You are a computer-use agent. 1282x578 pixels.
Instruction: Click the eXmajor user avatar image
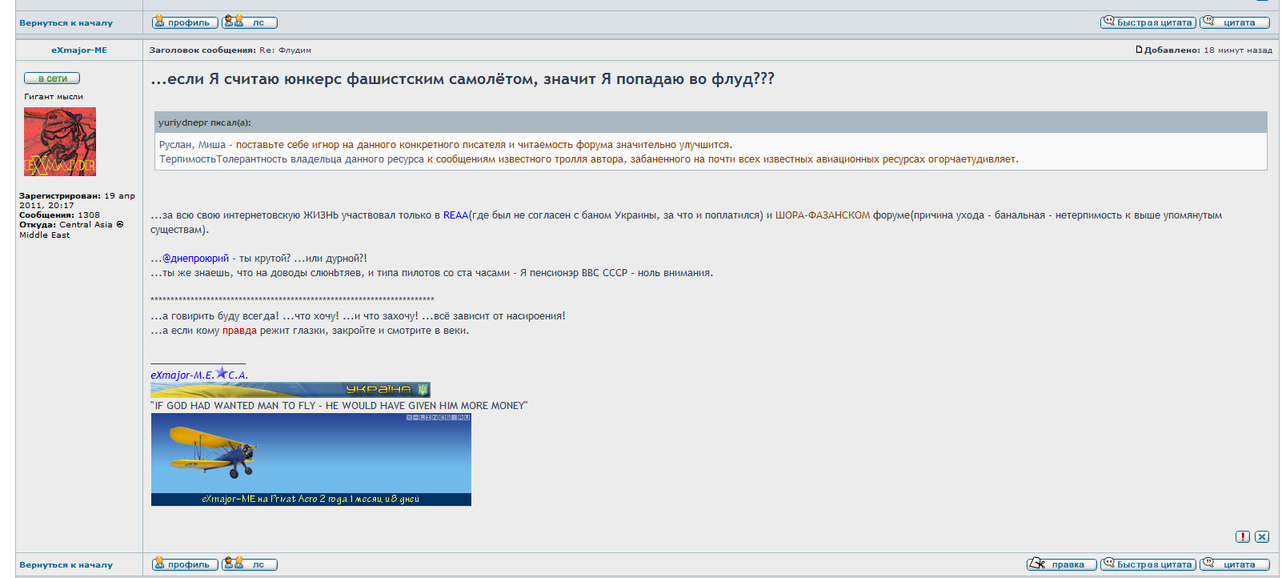(x=60, y=142)
